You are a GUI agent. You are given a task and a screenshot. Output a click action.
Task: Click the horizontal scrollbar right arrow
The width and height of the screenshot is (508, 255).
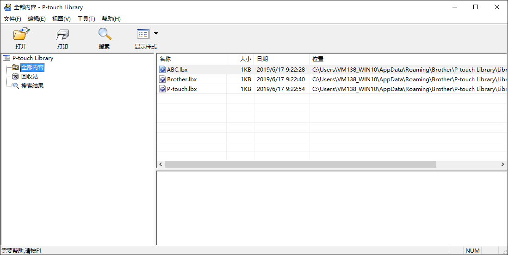tap(503, 164)
